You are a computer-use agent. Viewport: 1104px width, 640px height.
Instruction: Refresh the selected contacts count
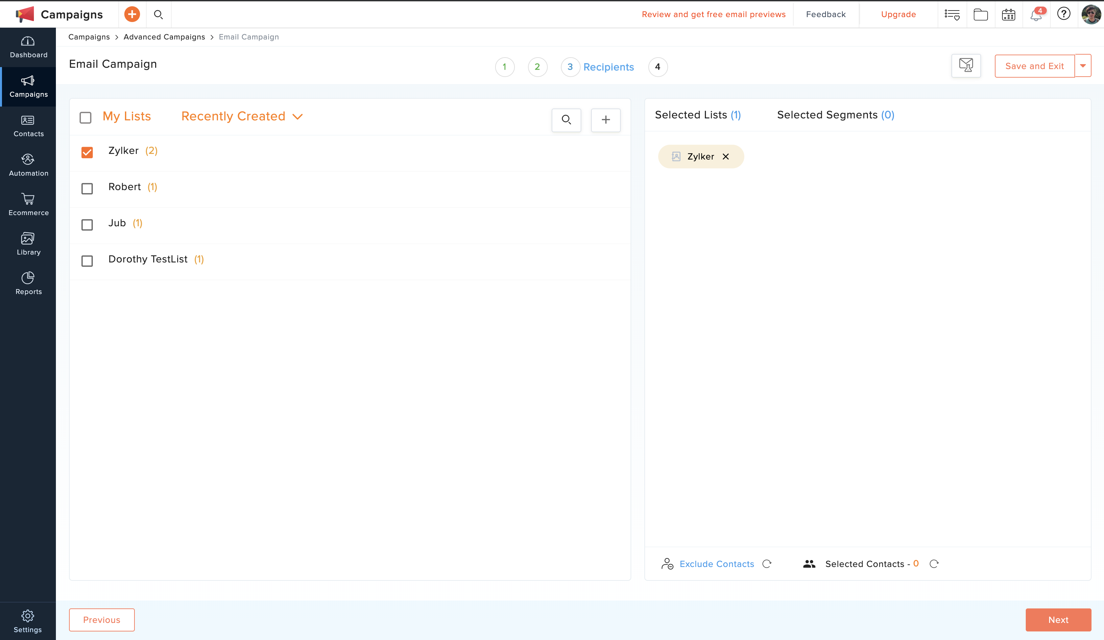click(x=934, y=564)
